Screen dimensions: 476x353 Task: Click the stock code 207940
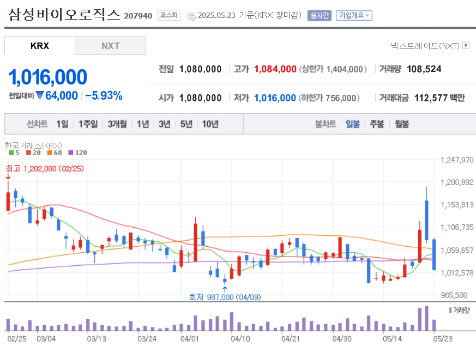click(138, 16)
